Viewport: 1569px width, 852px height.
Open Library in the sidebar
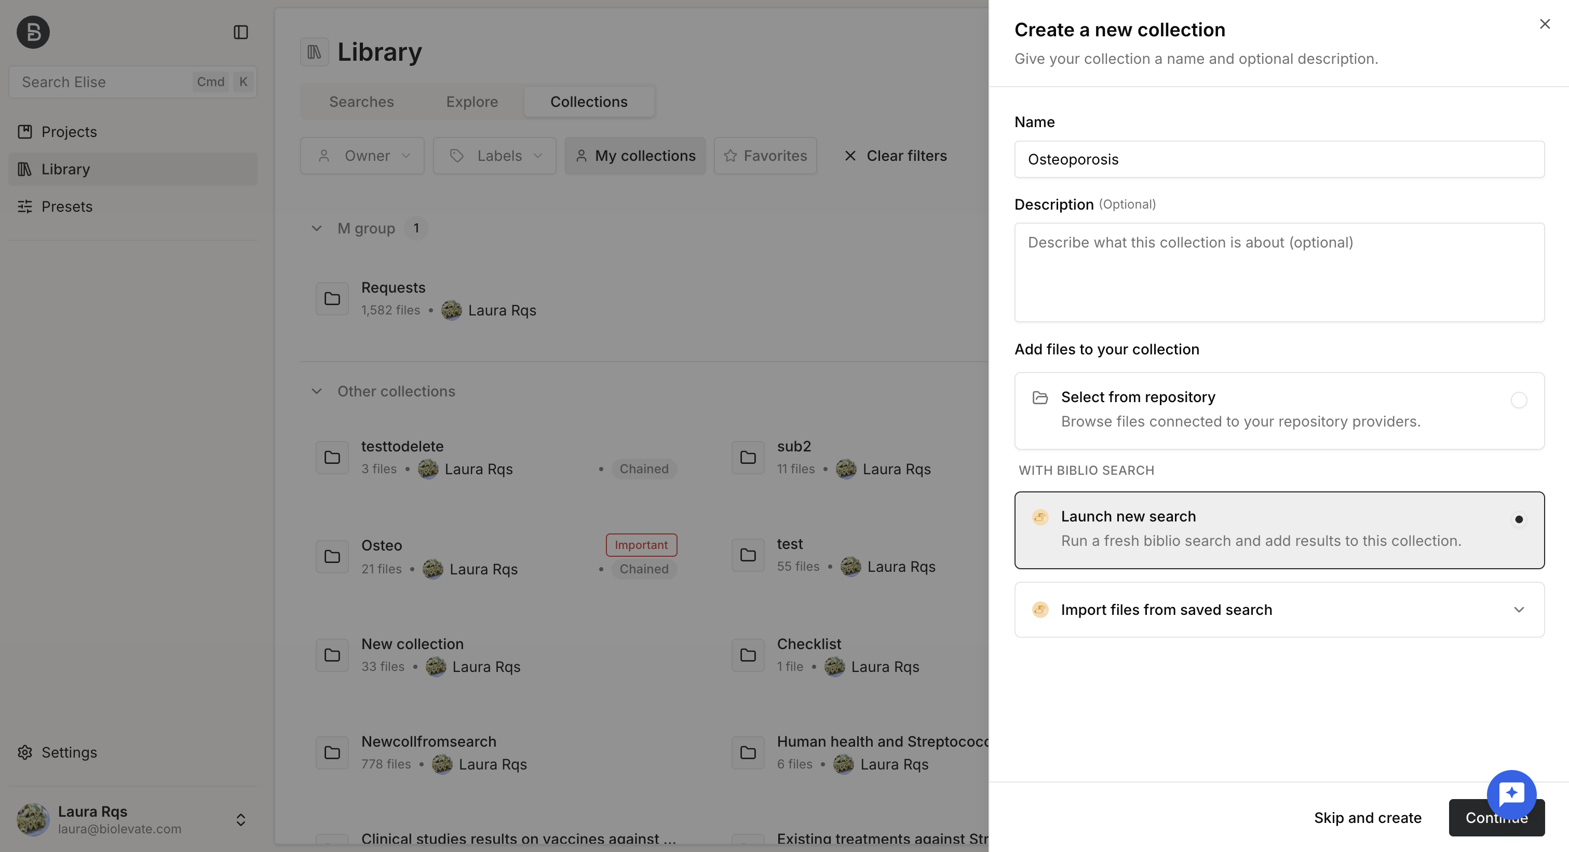[132, 169]
